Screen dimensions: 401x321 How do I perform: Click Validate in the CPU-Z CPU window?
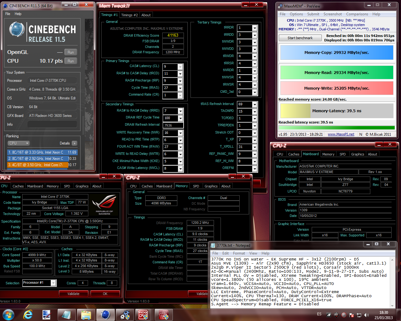pyautogui.click(x=73, y=294)
